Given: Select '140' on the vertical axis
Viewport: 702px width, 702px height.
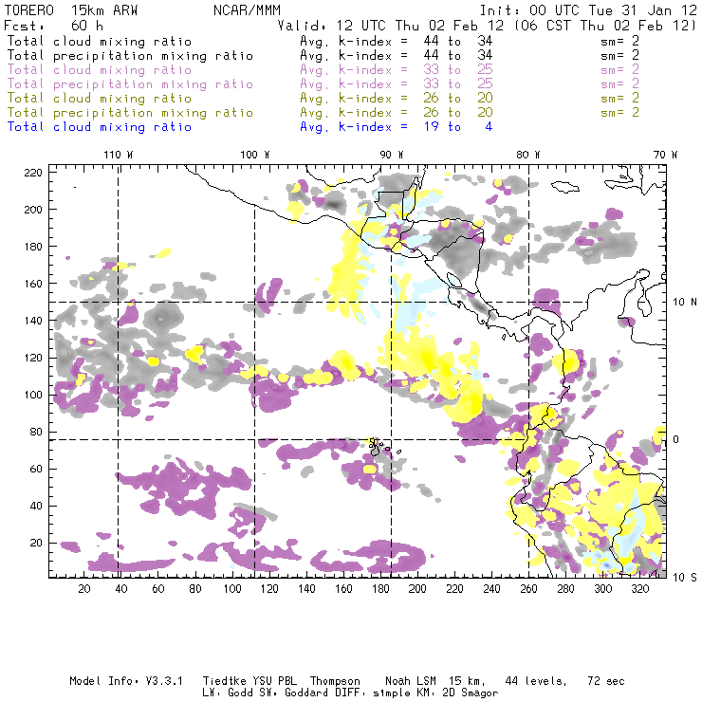Looking at the screenshot, I should pyautogui.click(x=33, y=321).
